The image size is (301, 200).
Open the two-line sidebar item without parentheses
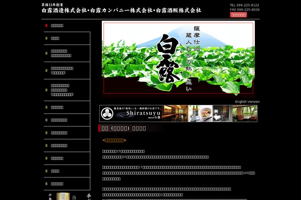pos(67,53)
